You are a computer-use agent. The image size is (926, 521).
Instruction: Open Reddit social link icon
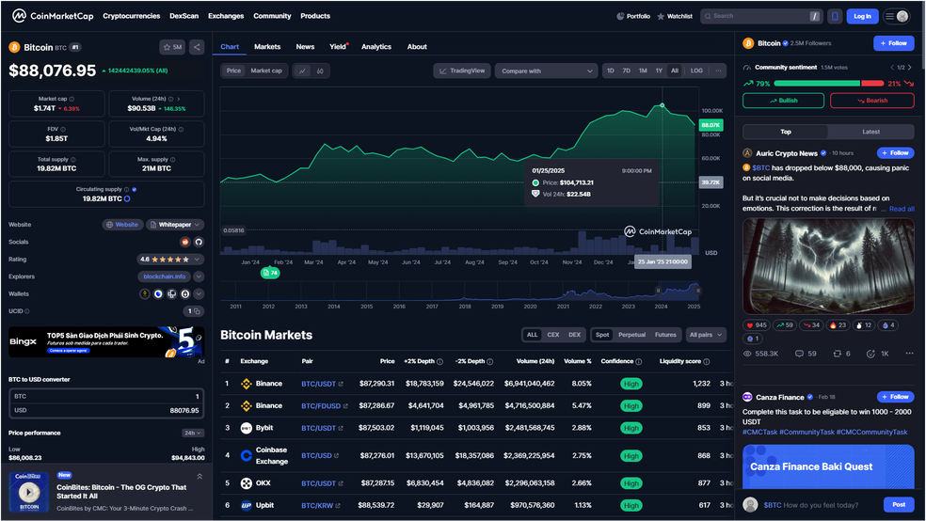coord(184,242)
